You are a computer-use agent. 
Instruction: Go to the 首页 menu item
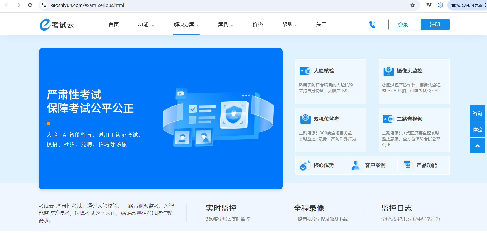(x=114, y=25)
